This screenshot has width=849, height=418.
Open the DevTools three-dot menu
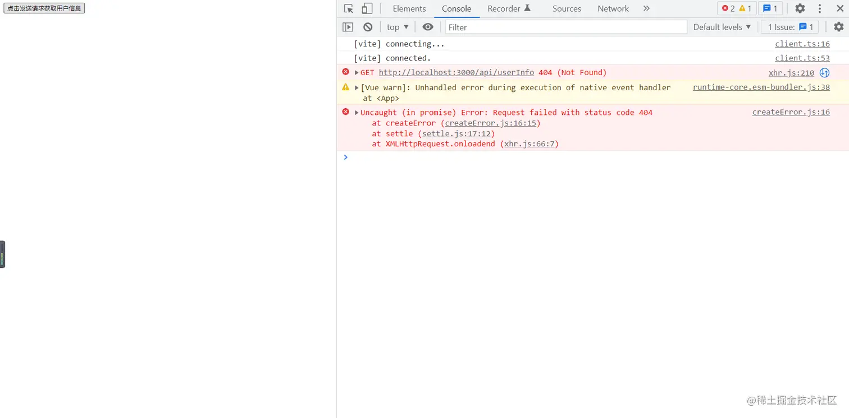820,8
